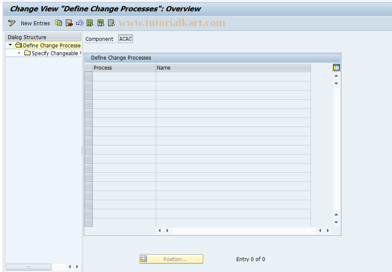Click the Component field showing ACAC
This screenshot has width=392, height=272.
[x=126, y=39]
